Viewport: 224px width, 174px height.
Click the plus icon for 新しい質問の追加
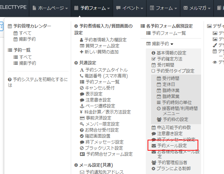[82, 52]
